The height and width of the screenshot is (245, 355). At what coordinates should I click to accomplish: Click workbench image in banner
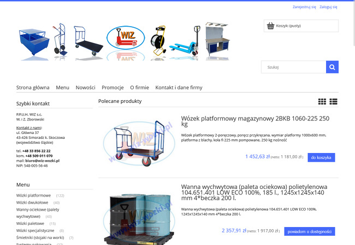217,39
